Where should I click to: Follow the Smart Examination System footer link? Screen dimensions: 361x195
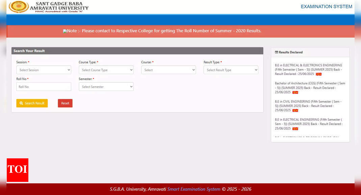194,189
